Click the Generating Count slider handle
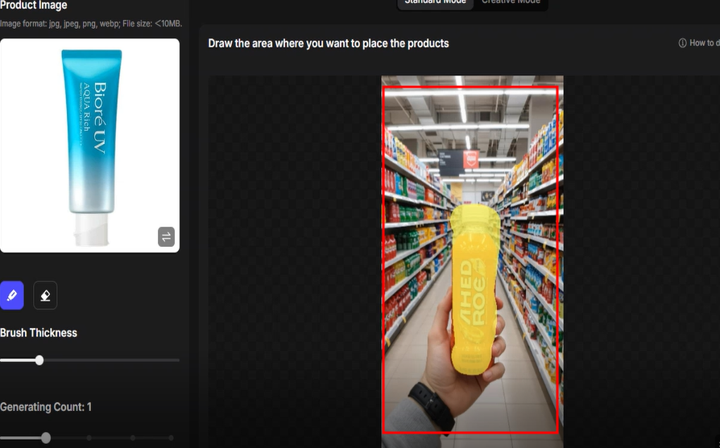This screenshot has height=448, width=720. click(x=46, y=438)
